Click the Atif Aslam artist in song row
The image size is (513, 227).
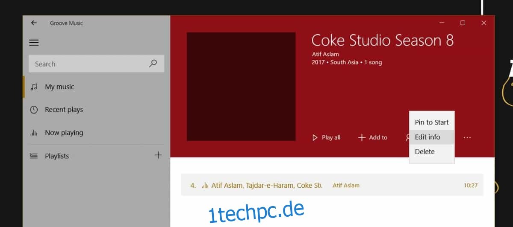[x=346, y=186]
